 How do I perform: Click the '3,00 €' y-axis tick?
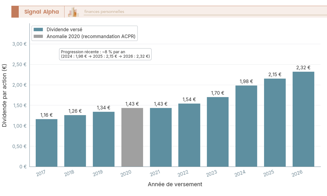(19, 44)
